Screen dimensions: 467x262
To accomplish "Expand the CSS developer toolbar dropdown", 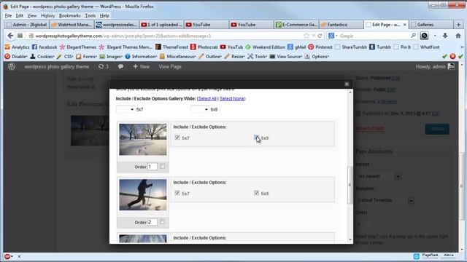I will [65, 57].
